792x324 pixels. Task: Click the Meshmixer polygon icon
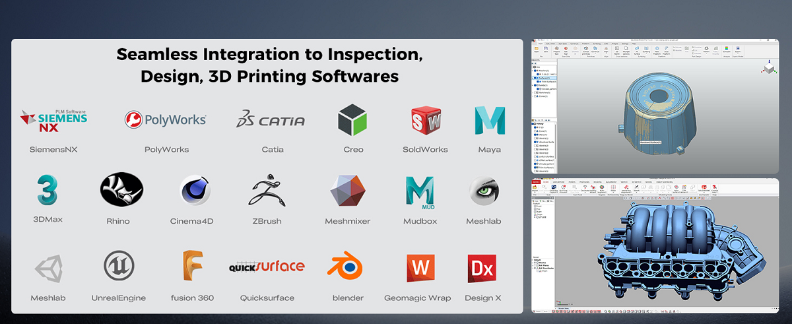point(347,191)
